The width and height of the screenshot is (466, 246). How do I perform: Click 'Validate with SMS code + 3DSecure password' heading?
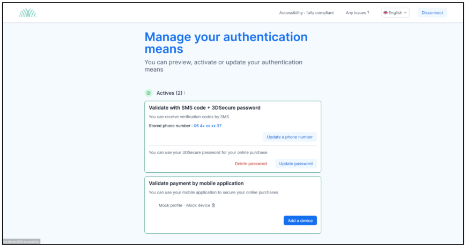(x=204, y=107)
